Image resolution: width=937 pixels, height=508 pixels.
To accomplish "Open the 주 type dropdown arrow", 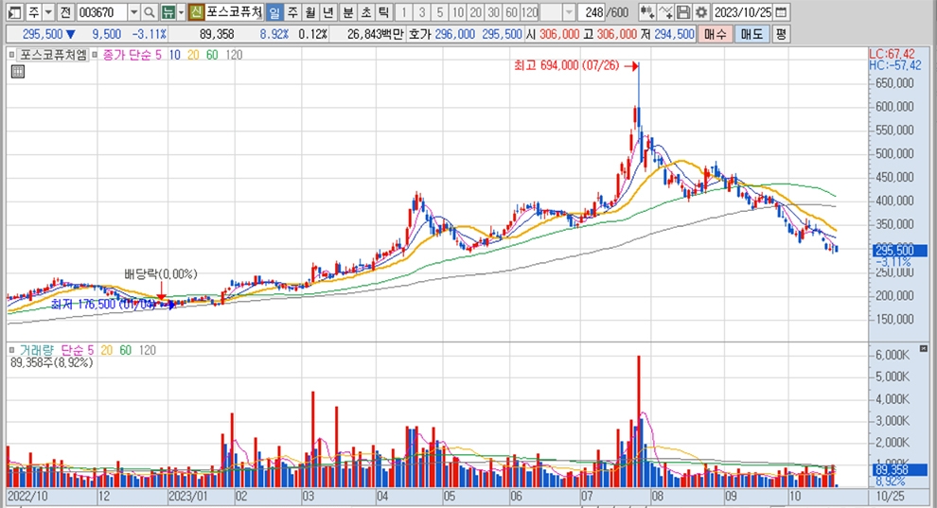I will pyautogui.click(x=46, y=12).
